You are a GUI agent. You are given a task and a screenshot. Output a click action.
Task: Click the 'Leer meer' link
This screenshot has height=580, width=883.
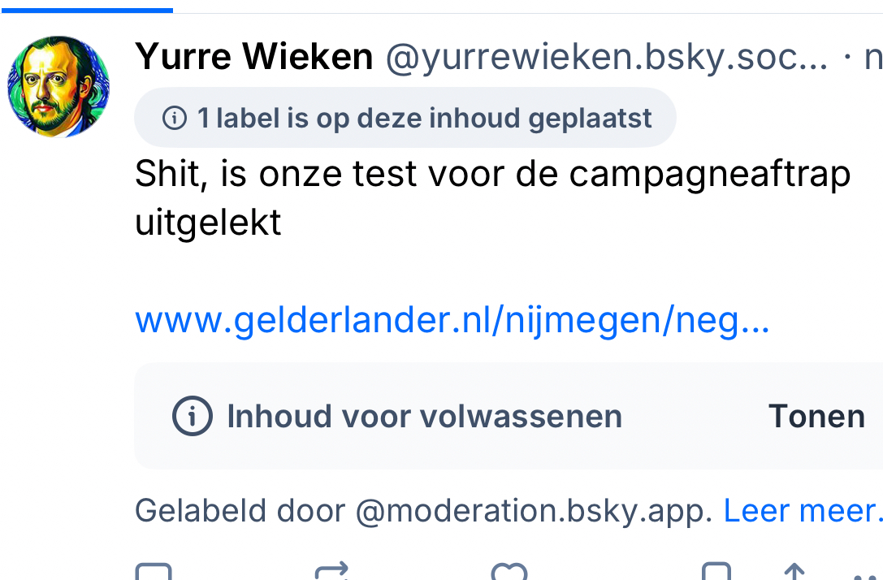pos(801,511)
